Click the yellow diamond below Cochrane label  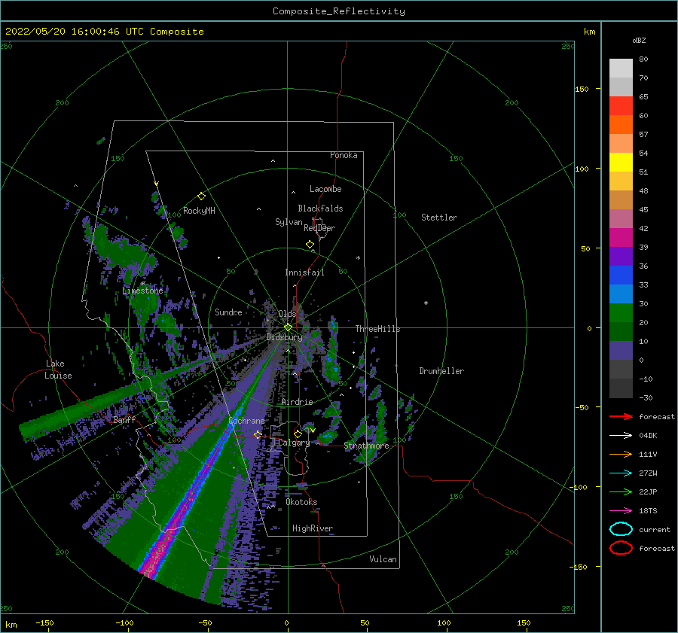pos(258,434)
